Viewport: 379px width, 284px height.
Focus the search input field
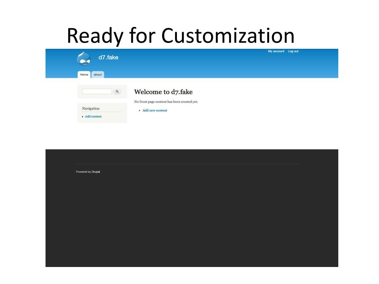(x=97, y=92)
